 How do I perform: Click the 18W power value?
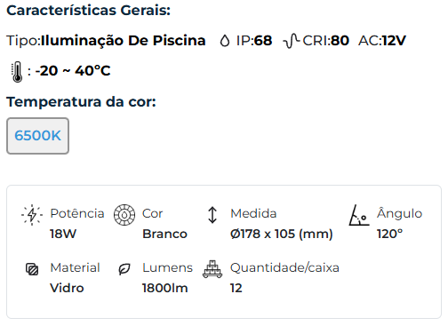(x=63, y=234)
